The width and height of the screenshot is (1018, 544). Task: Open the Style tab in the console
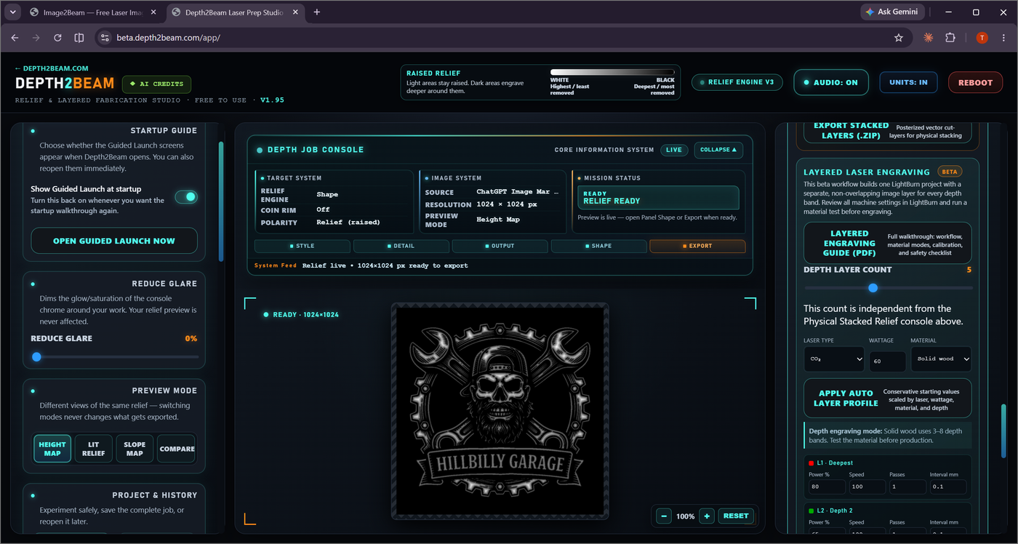pyautogui.click(x=302, y=246)
